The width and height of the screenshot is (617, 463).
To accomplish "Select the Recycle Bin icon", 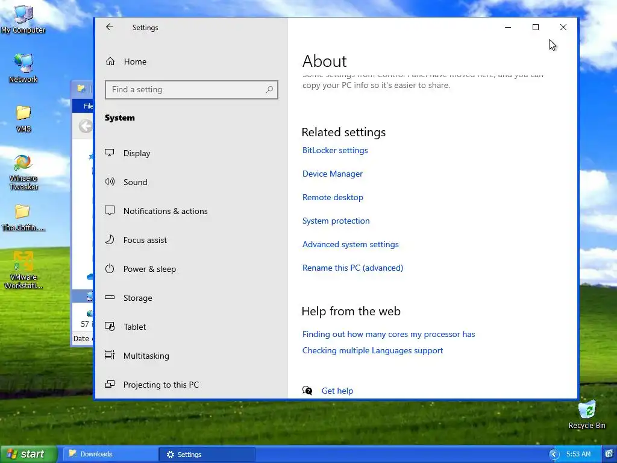I will click(x=587, y=415).
